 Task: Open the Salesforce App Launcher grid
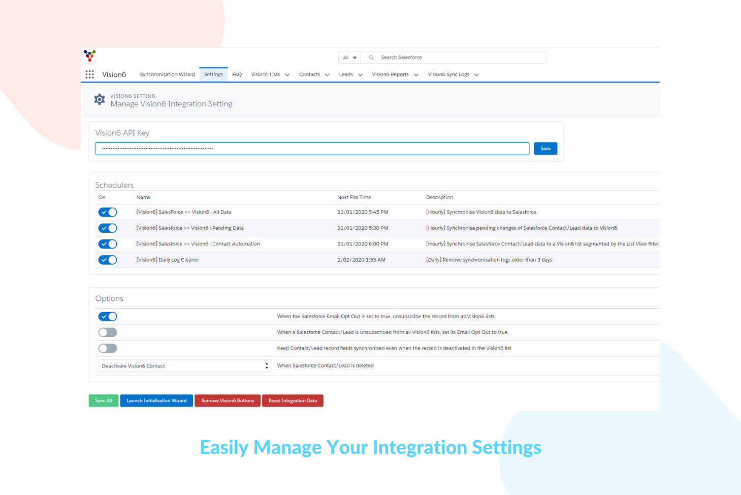coord(89,74)
